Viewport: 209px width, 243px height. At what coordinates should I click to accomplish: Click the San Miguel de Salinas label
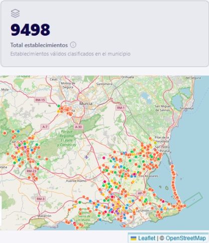162,108
